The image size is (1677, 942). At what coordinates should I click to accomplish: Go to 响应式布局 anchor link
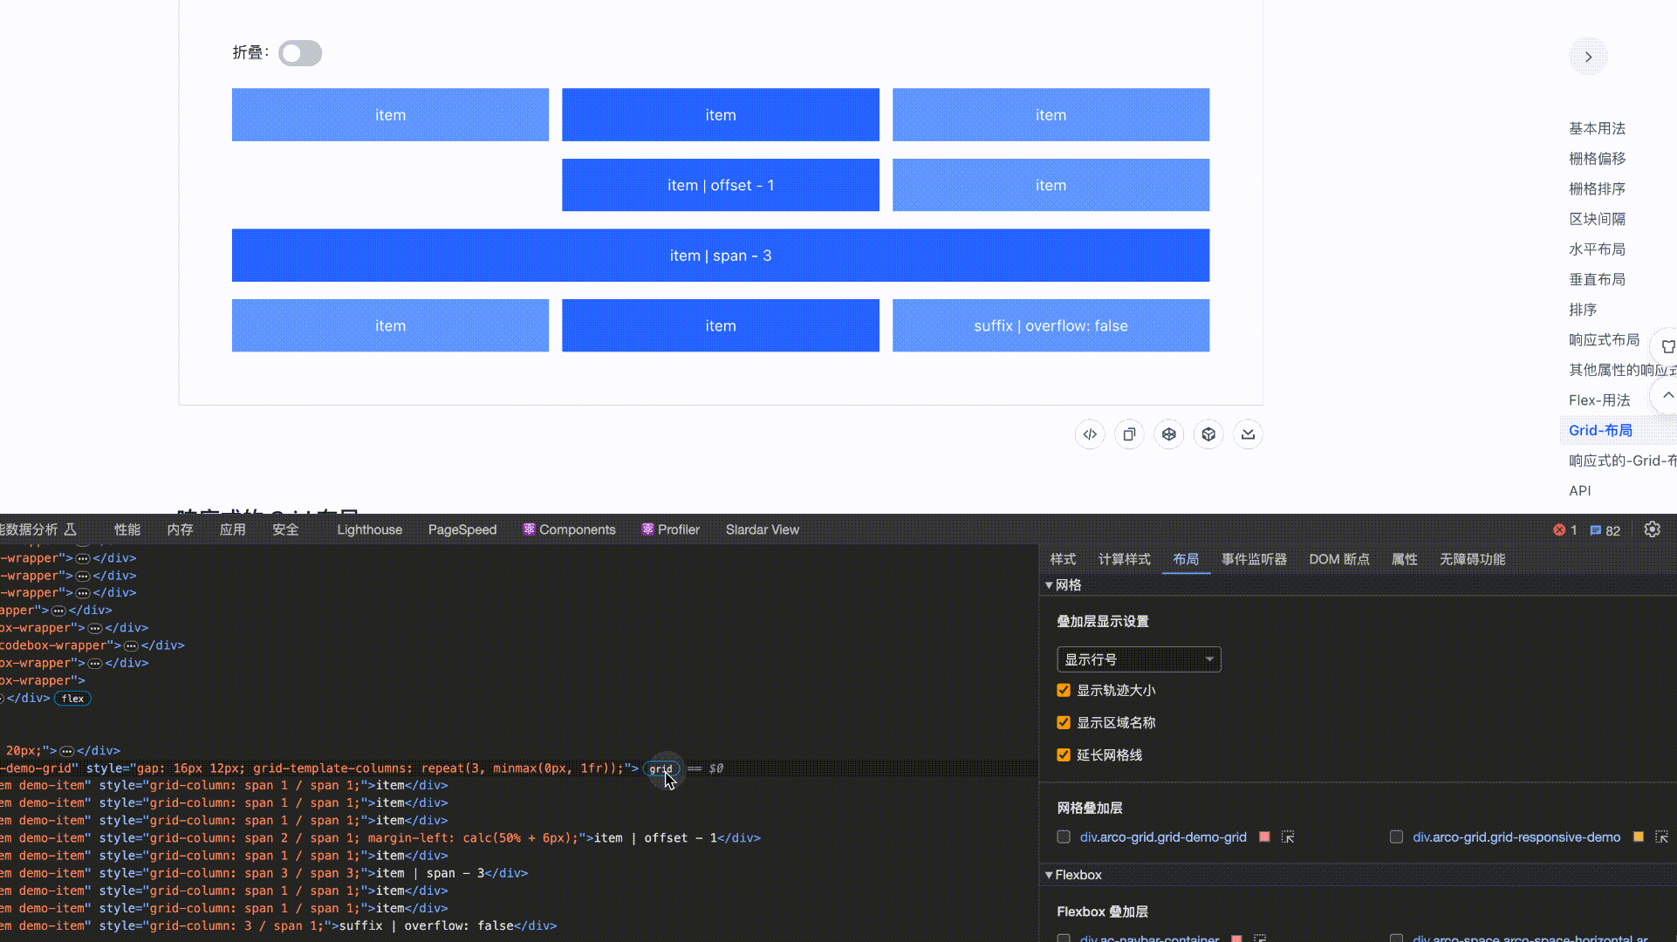[1604, 339]
